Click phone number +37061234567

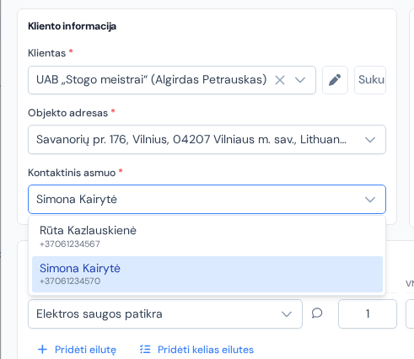click(70, 244)
